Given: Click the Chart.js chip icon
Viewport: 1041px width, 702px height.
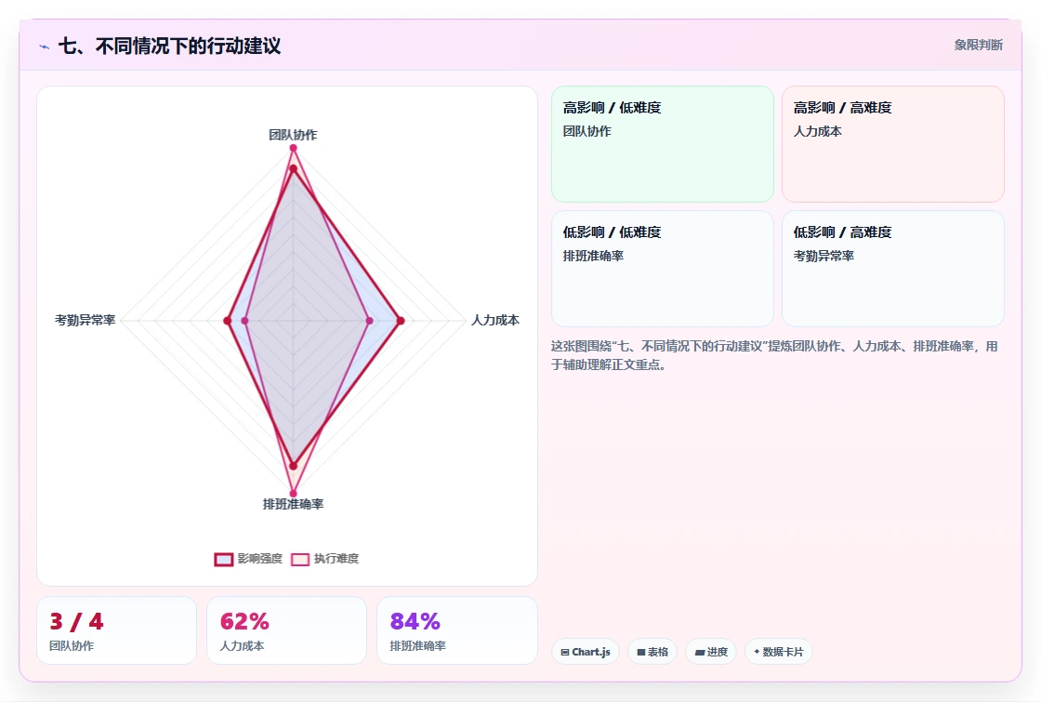Looking at the screenshot, I should (565, 652).
